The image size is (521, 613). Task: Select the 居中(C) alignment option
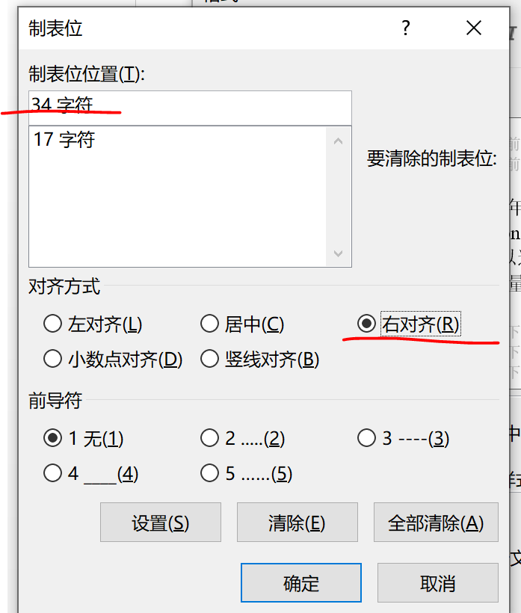(x=210, y=324)
